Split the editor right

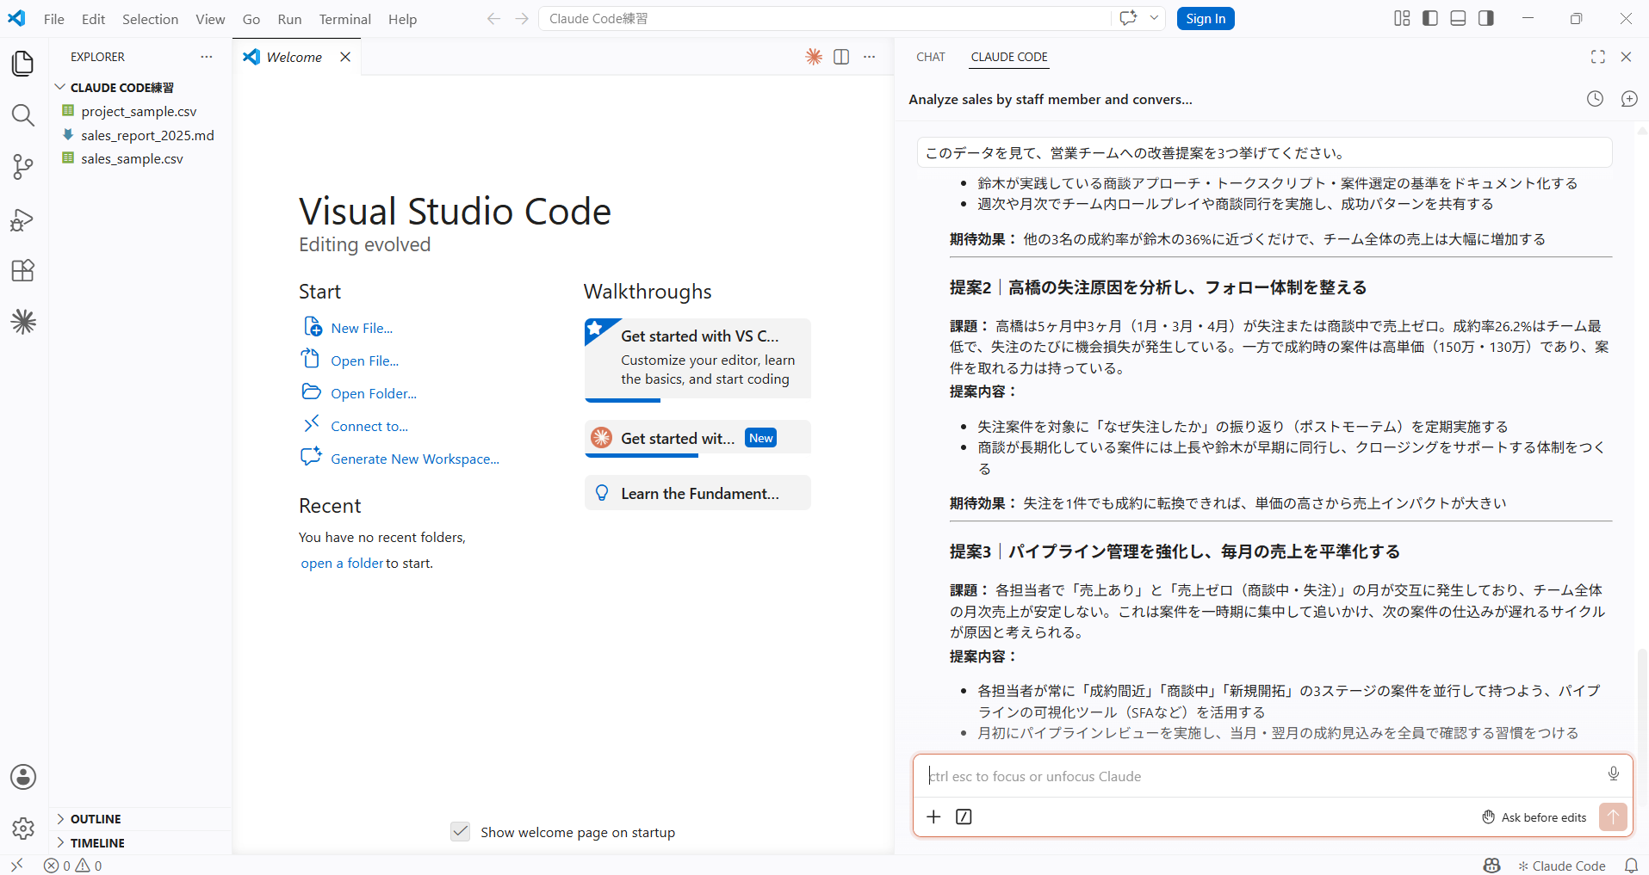pos(841,57)
